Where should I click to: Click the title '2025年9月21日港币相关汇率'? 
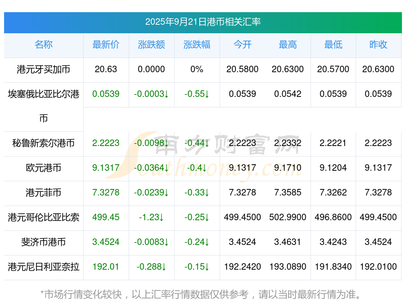pos(203,22)
